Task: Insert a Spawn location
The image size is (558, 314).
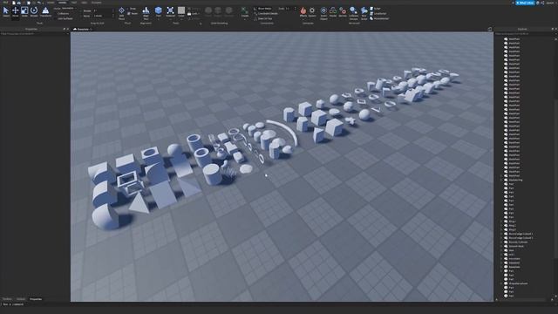Action: tap(312, 11)
